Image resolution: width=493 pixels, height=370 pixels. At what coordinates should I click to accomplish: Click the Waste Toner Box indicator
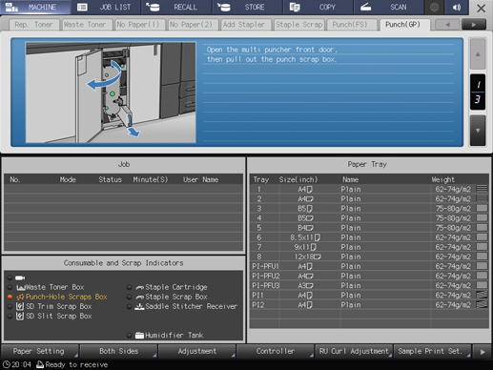click(46, 287)
